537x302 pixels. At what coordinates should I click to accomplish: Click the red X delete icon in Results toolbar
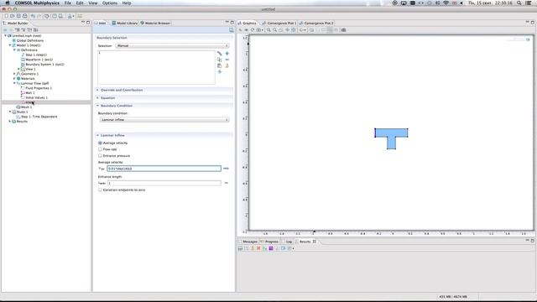pos(258,248)
